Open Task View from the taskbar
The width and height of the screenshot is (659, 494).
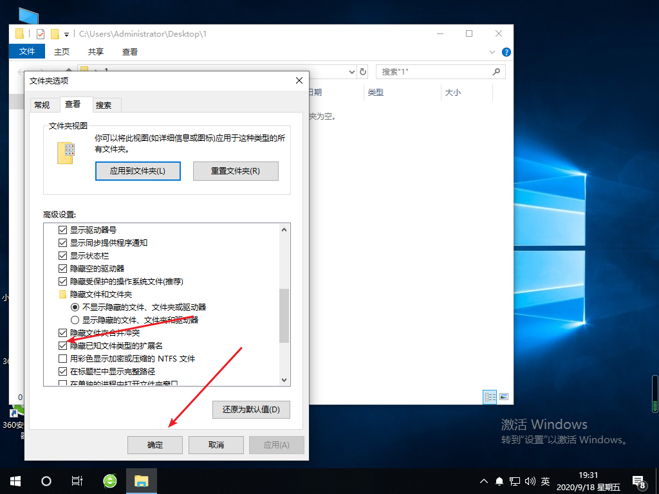tap(77, 480)
